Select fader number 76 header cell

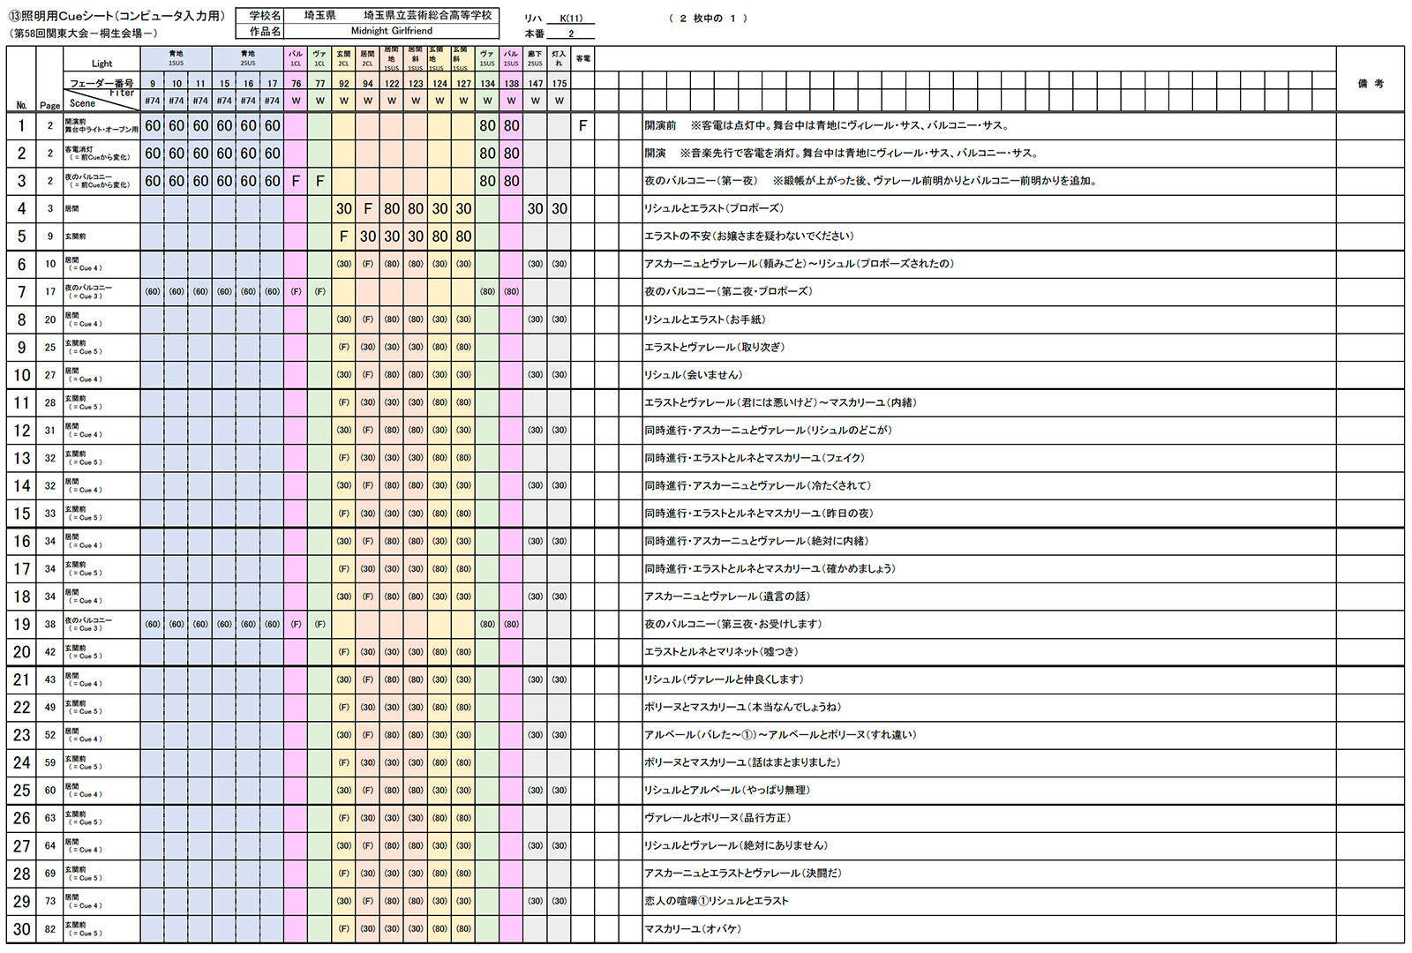click(296, 84)
